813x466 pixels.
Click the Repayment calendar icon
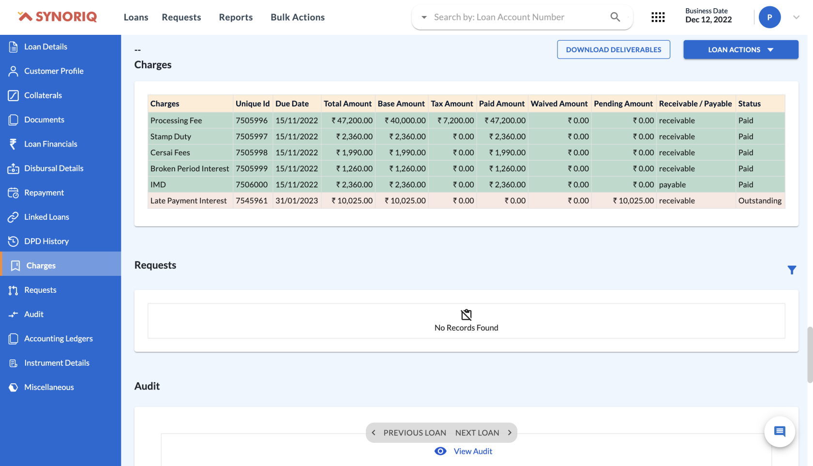tap(14, 193)
